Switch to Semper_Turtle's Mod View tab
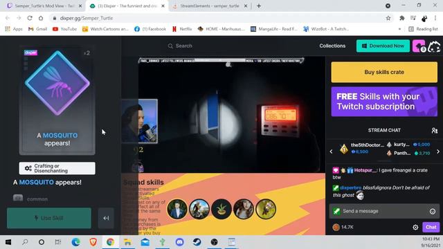443x249 pixels. coord(44,6)
